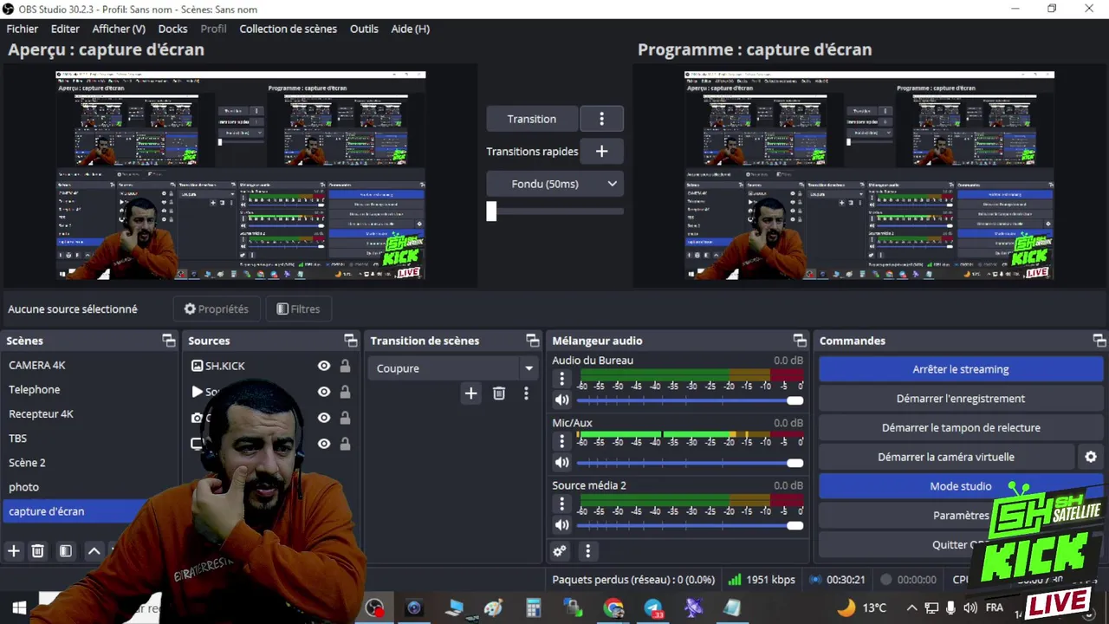The width and height of the screenshot is (1109, 624).
Task: Mute the Source média 2 channel
Action: click(562, 525)
